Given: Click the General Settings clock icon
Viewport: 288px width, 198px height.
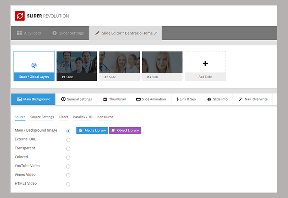Looking at the screenshot, I should click(63, 99).
